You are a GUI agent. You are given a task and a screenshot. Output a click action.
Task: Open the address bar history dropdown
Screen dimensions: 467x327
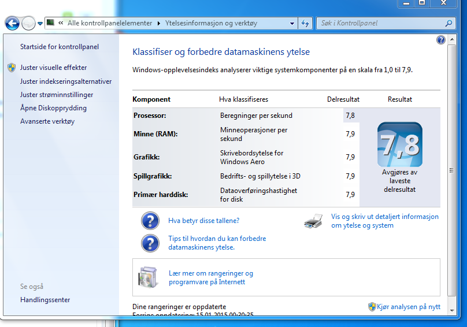(x=292, y=23)
